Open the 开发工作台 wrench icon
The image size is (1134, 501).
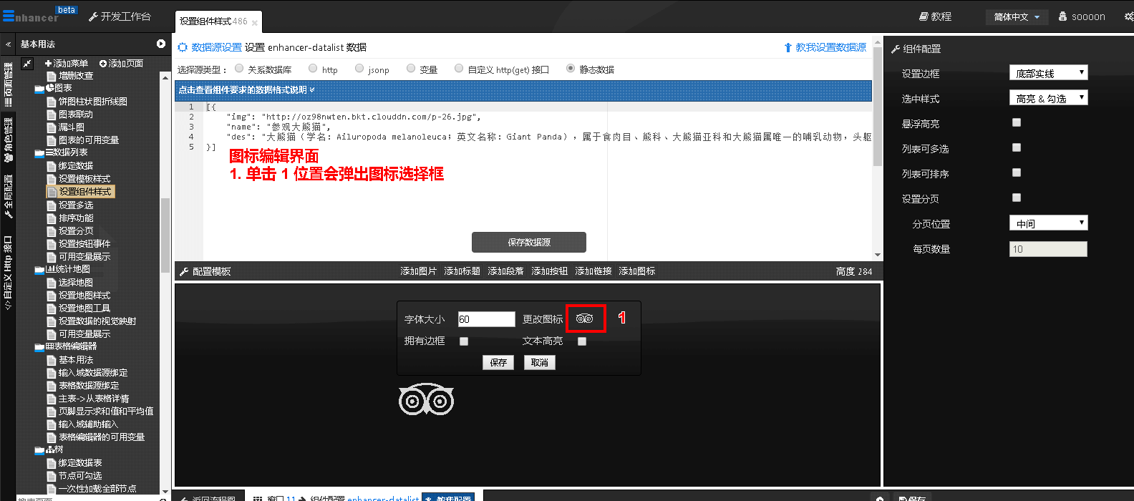93,16
